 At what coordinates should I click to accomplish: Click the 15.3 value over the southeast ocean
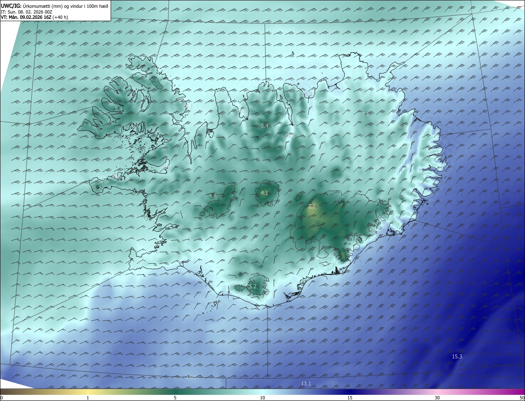click(457, 357)
